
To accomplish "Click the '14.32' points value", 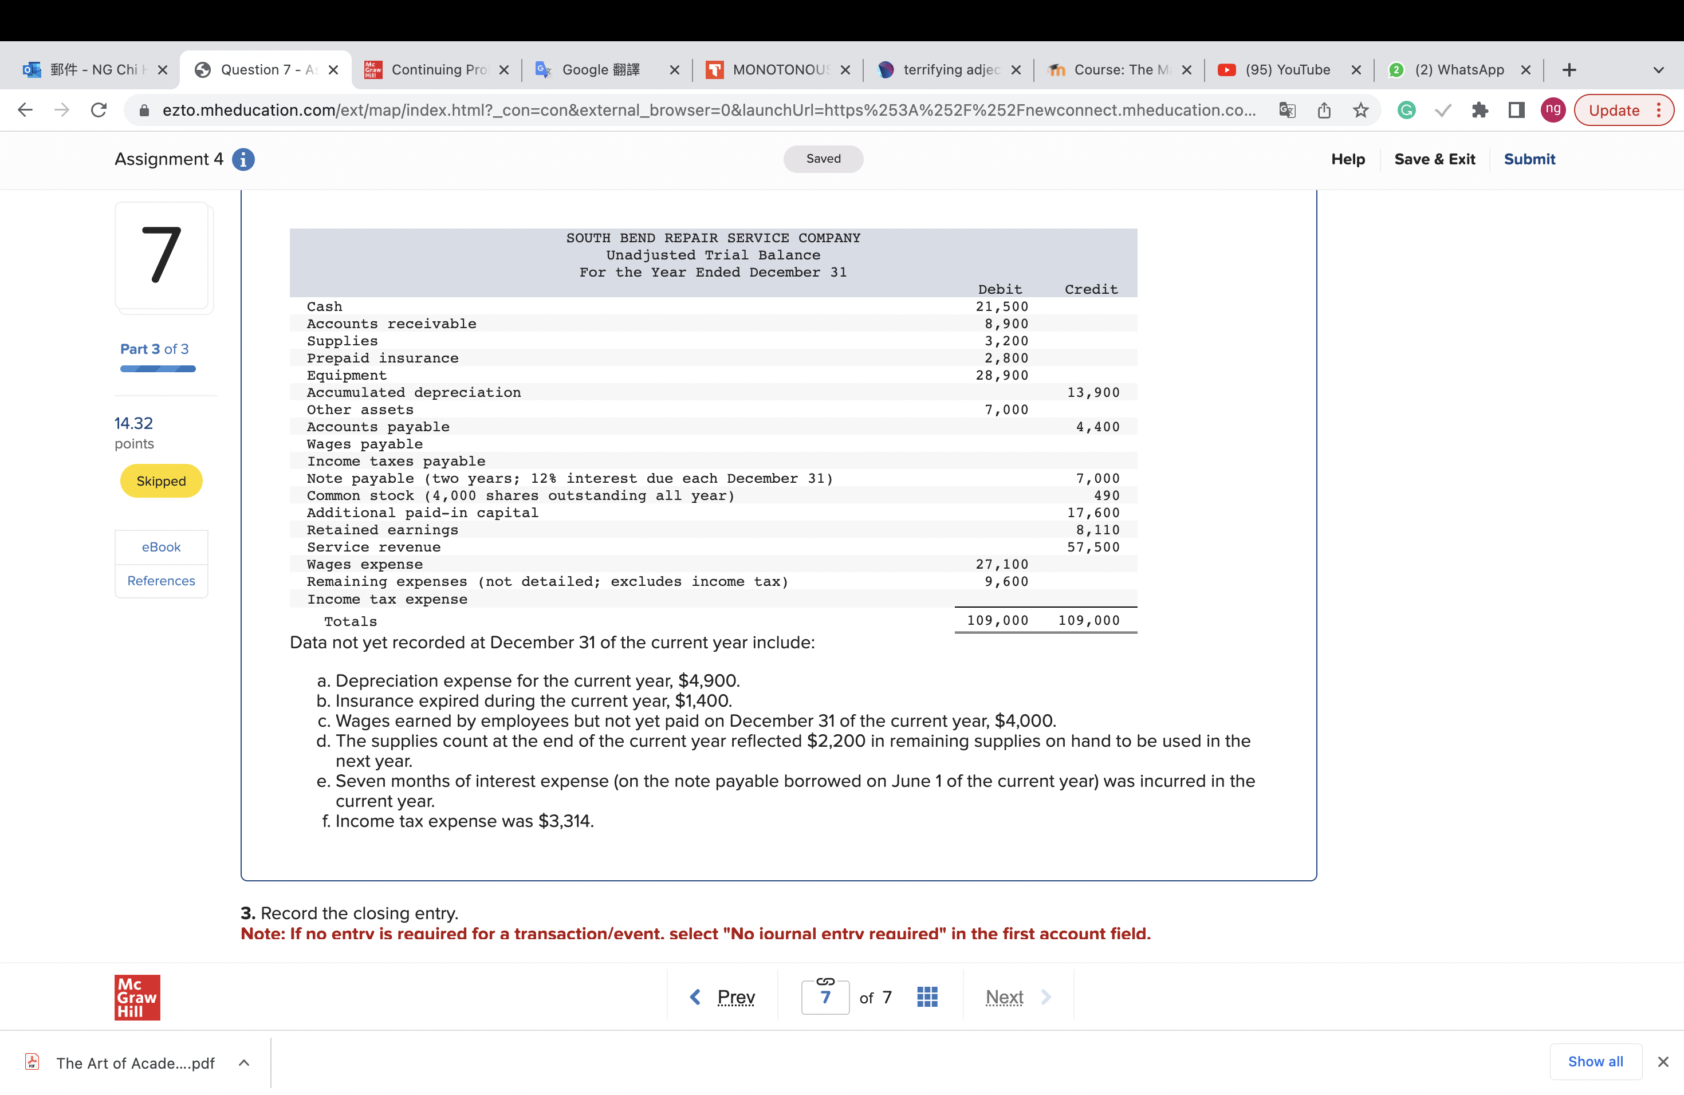I will coord(133,423).
